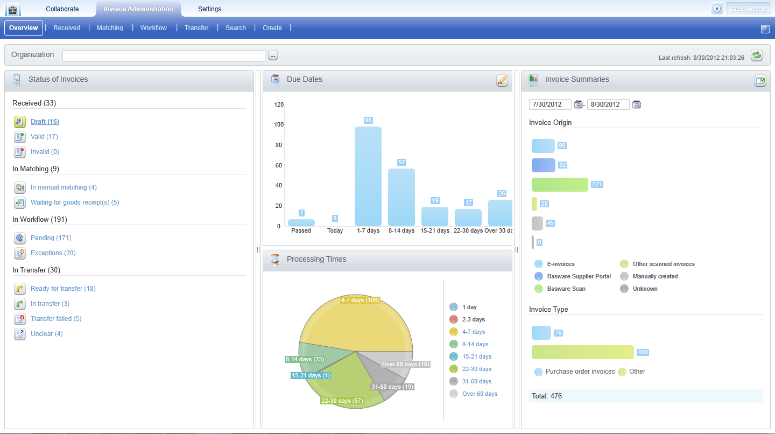Open the Exceptions (20) link

(x=53, y=253)
